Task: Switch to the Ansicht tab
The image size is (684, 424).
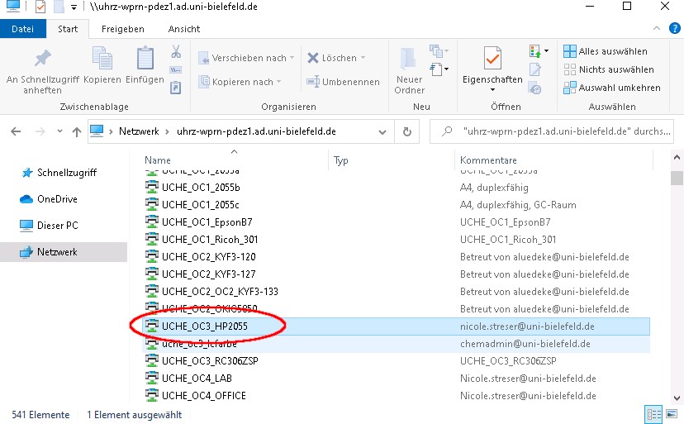Action: click(183, 29)
